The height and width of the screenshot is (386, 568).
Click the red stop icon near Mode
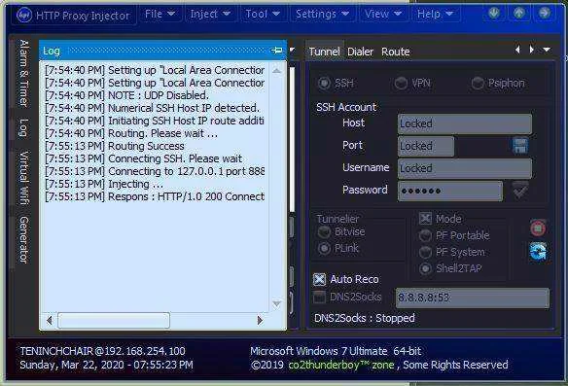(538, 228)
